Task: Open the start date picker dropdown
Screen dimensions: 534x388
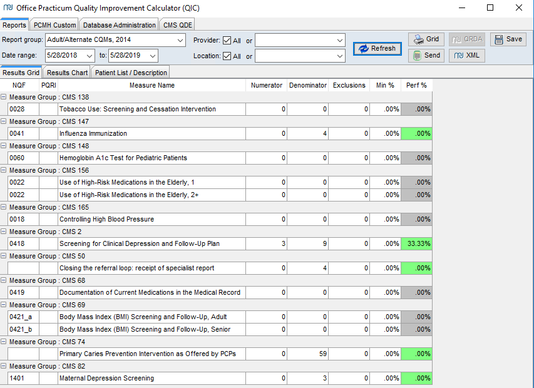Action: (x=90, y=56)
